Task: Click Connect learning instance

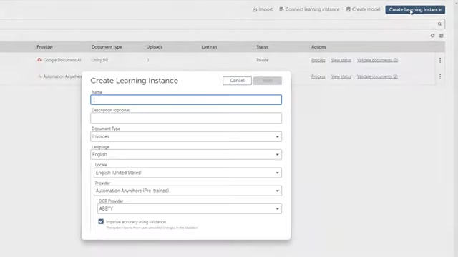Action: tap(309, 9)
